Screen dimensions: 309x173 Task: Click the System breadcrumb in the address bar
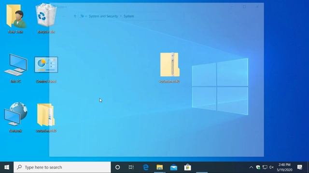point(129,16)
